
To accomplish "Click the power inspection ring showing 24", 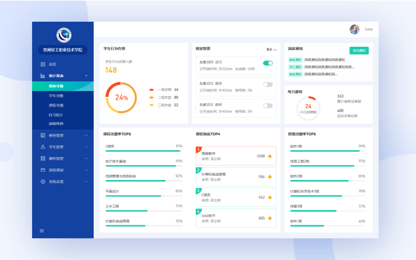I will click(308, 109).
